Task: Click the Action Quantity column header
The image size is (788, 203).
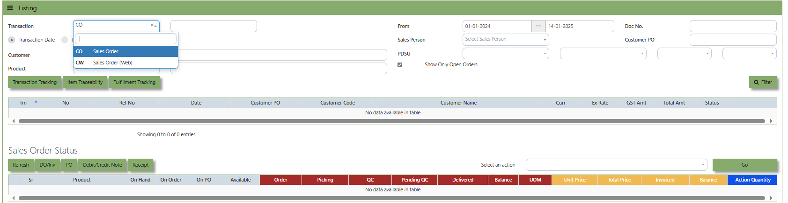Action: 752,180
